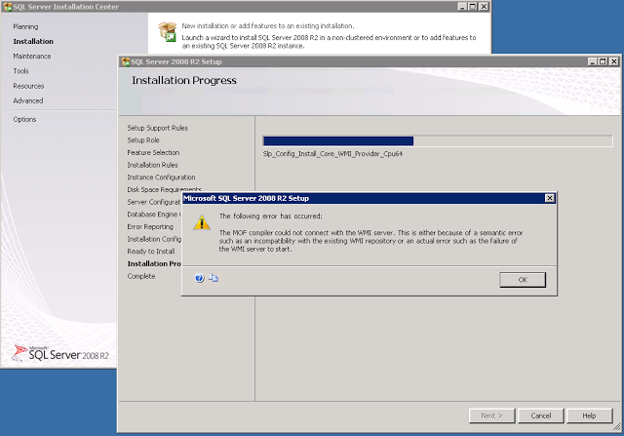Select Setup Support Rules step

tap(158, 128)
